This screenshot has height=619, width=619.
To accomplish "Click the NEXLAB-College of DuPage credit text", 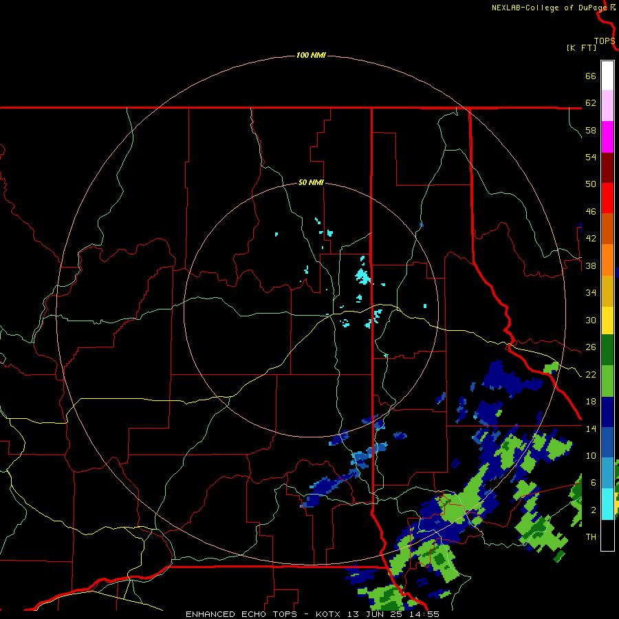I will 550,8.
